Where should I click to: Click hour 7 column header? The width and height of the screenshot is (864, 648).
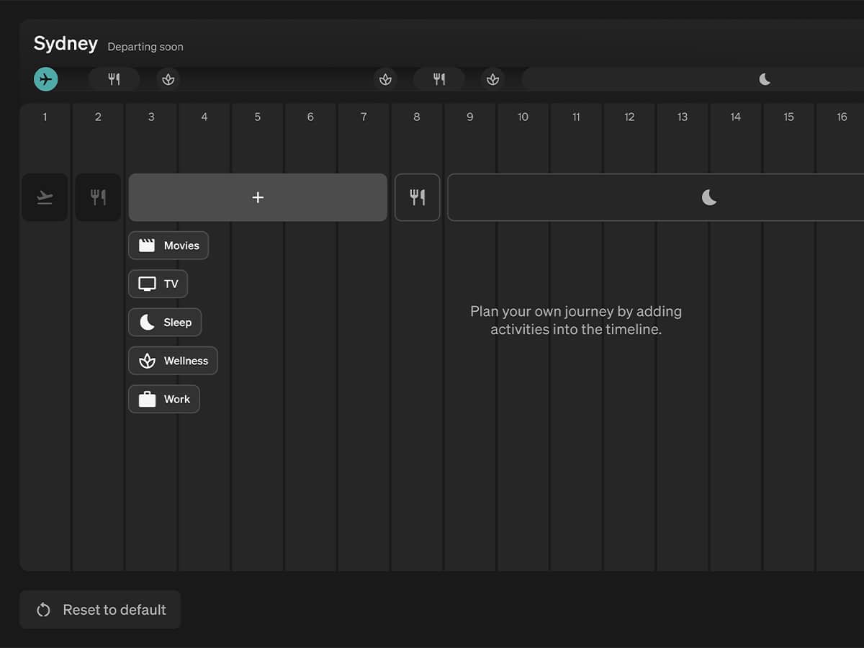pyautogui.click(x=364, y=117)
